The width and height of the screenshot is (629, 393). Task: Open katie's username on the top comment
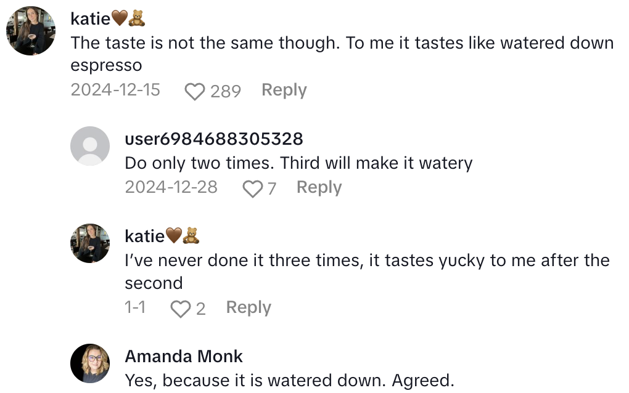click(90, 18)
